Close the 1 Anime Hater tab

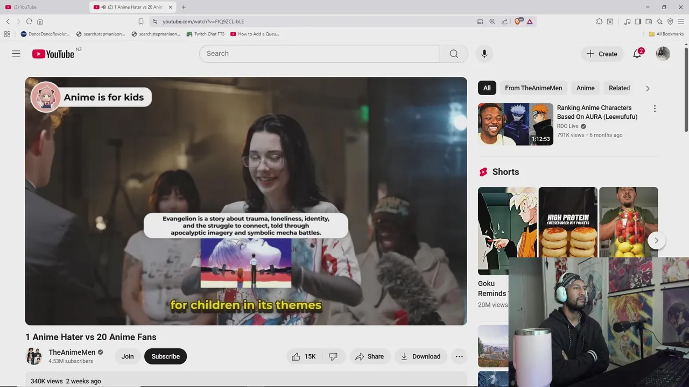(x=171, y=7)
